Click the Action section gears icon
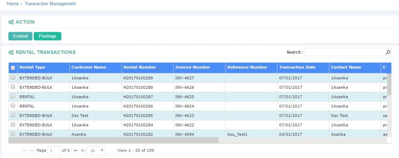399x158 pixels. pos(11,22)
